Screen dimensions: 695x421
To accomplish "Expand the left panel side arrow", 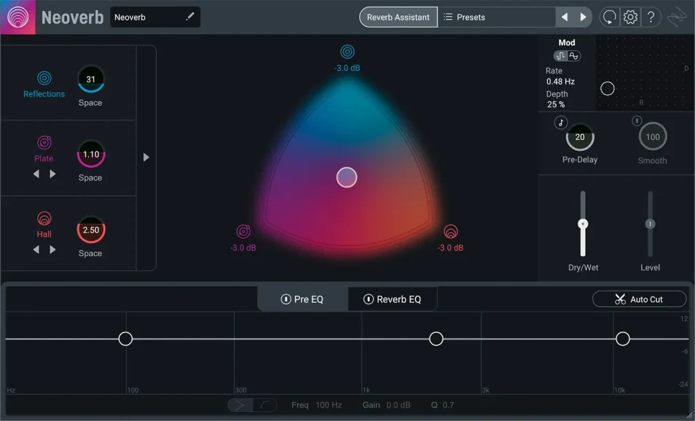I will 147,157.
